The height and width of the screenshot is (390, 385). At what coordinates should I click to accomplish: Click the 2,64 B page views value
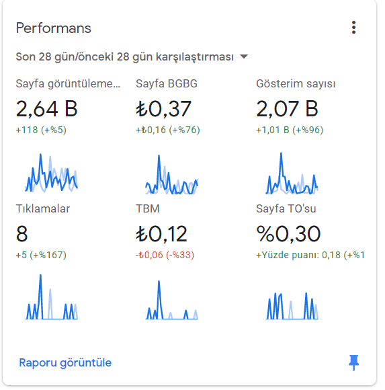click(x=47, y=109)
